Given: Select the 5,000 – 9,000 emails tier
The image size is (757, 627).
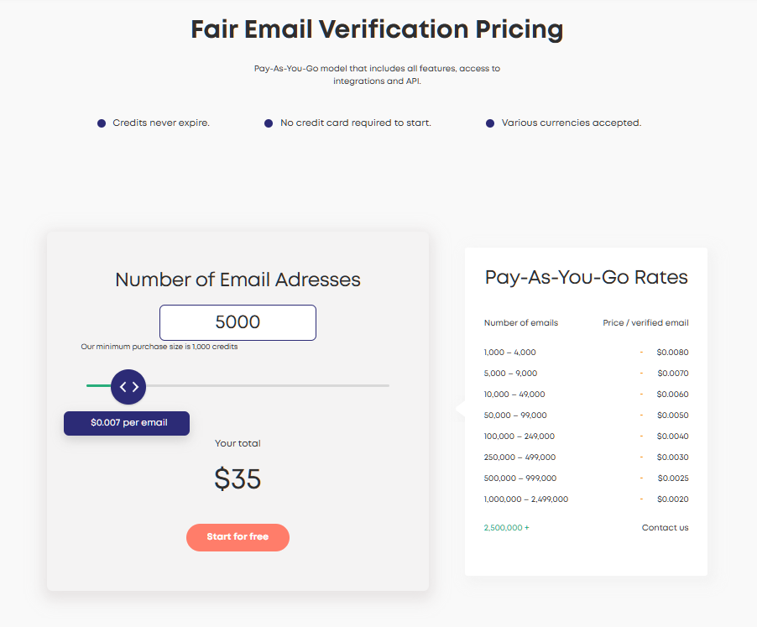Looking at the screenshot, I should pos(510,374).
